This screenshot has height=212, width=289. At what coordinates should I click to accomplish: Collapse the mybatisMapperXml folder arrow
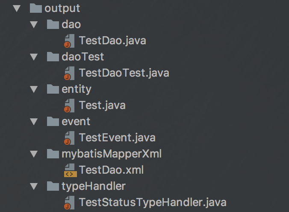[x=34, y=154]
